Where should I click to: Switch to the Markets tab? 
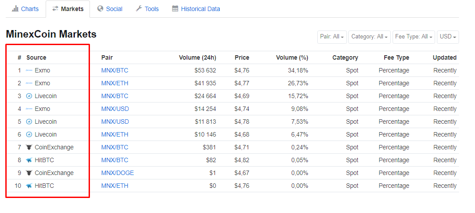click(x=68, y=9)
